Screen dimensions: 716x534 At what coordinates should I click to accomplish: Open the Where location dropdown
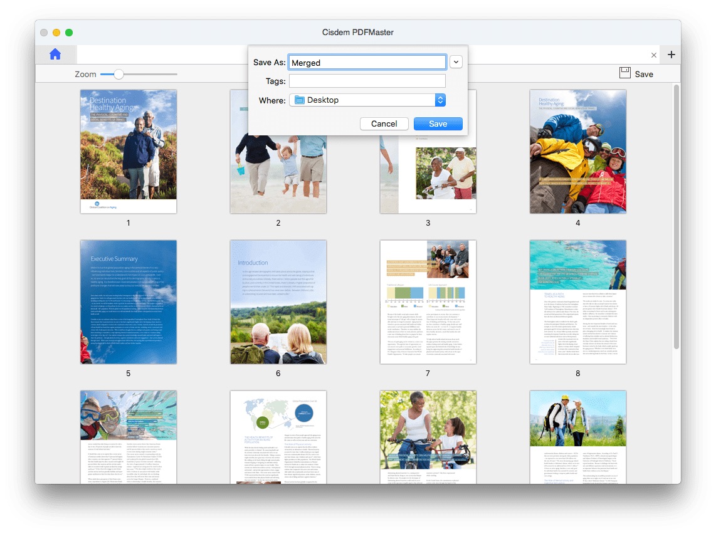click(440, 100)
